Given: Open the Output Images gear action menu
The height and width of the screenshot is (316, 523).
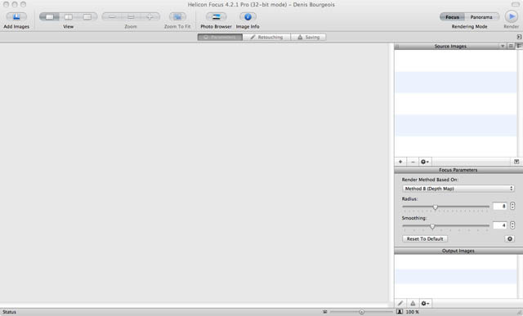Looking at the screenshot, I should (425, 303).
